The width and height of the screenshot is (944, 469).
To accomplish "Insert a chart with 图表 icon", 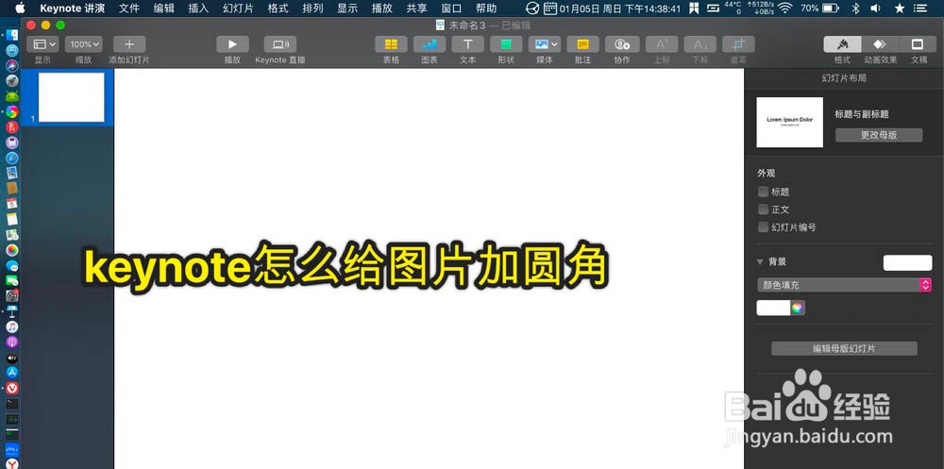I will point(430,44).
